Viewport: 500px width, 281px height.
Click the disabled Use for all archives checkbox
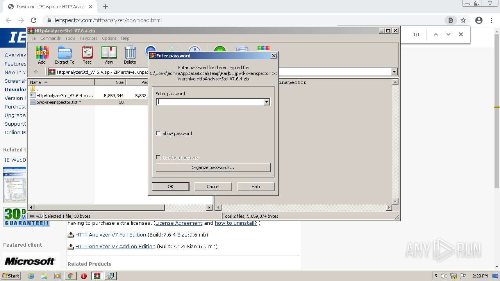click(x=158, y=158)
